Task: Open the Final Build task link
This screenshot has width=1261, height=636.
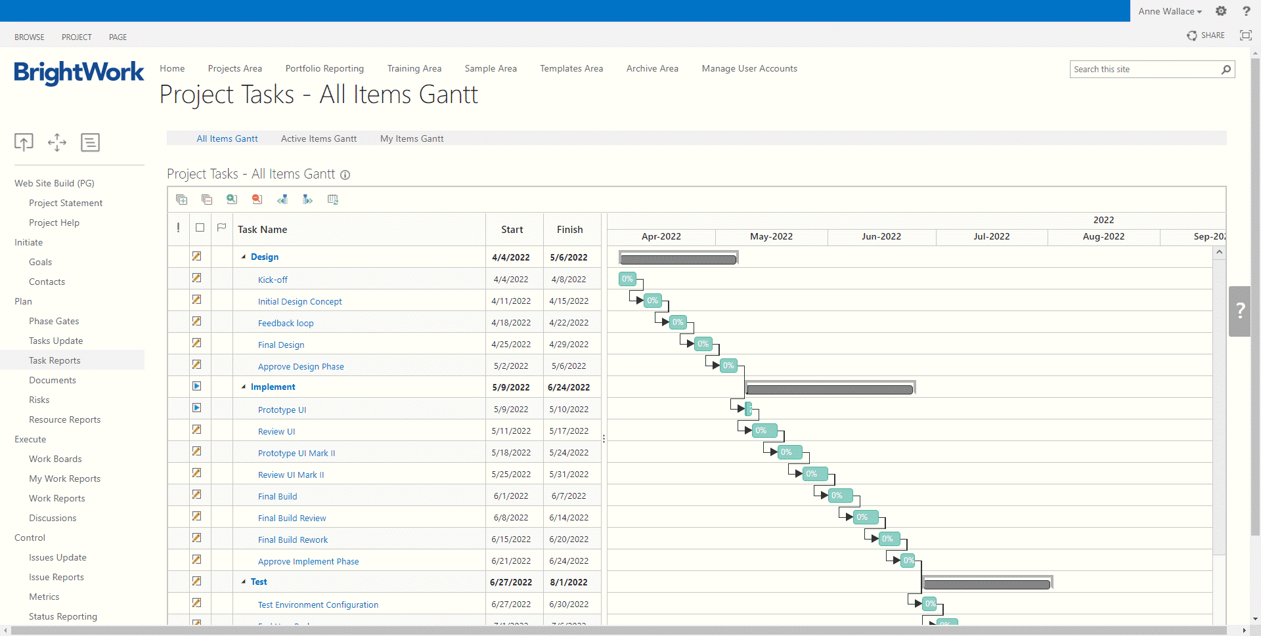Action: 277,496
